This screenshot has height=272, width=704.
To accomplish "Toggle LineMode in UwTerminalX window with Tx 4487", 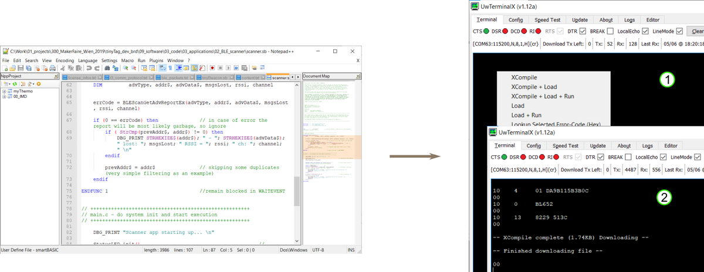I will [x=698, y=157].
